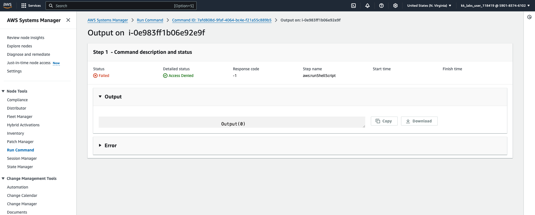The height and width of the screenshot is (215, 535).
Task: Open Fleet Manager
Action: click(x=20, y=117)
